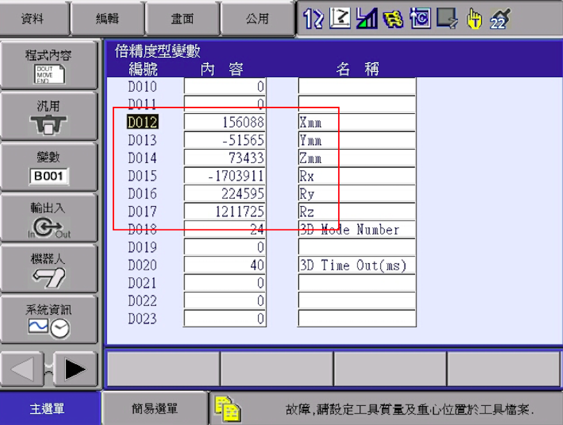Open the In/Out (輸出入) panel
The image size is (563, 425).
[49, 217]
